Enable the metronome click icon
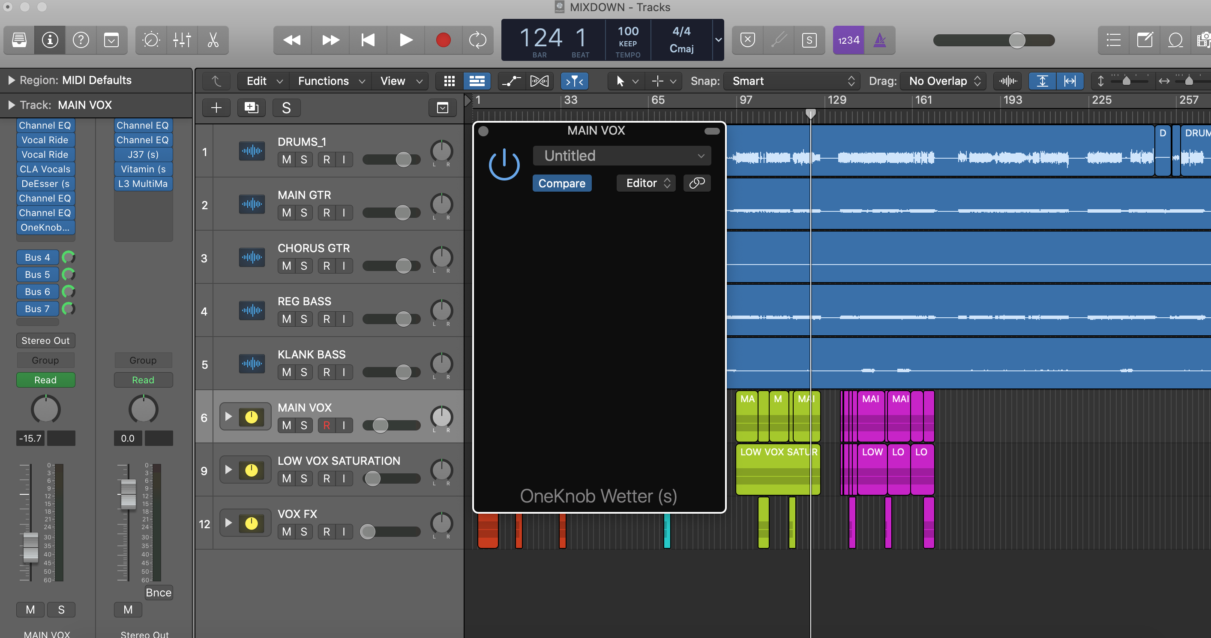The height and width of the screenshot is (638, 1211). [879, 40]
